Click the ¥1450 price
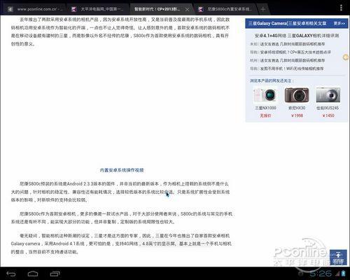The image size is (350, 280). click(328, 115)
